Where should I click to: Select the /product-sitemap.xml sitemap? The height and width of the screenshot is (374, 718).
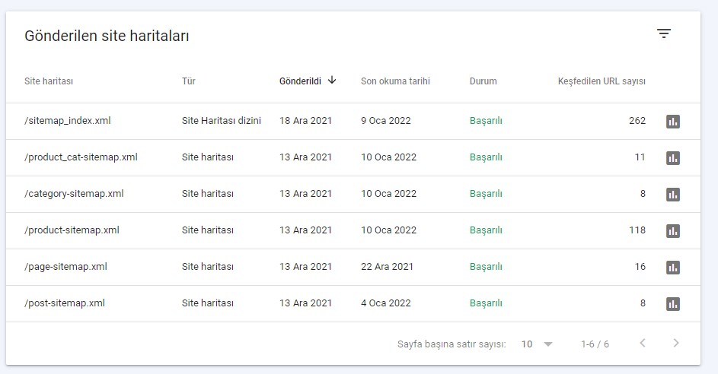click(x=72, y=230)
